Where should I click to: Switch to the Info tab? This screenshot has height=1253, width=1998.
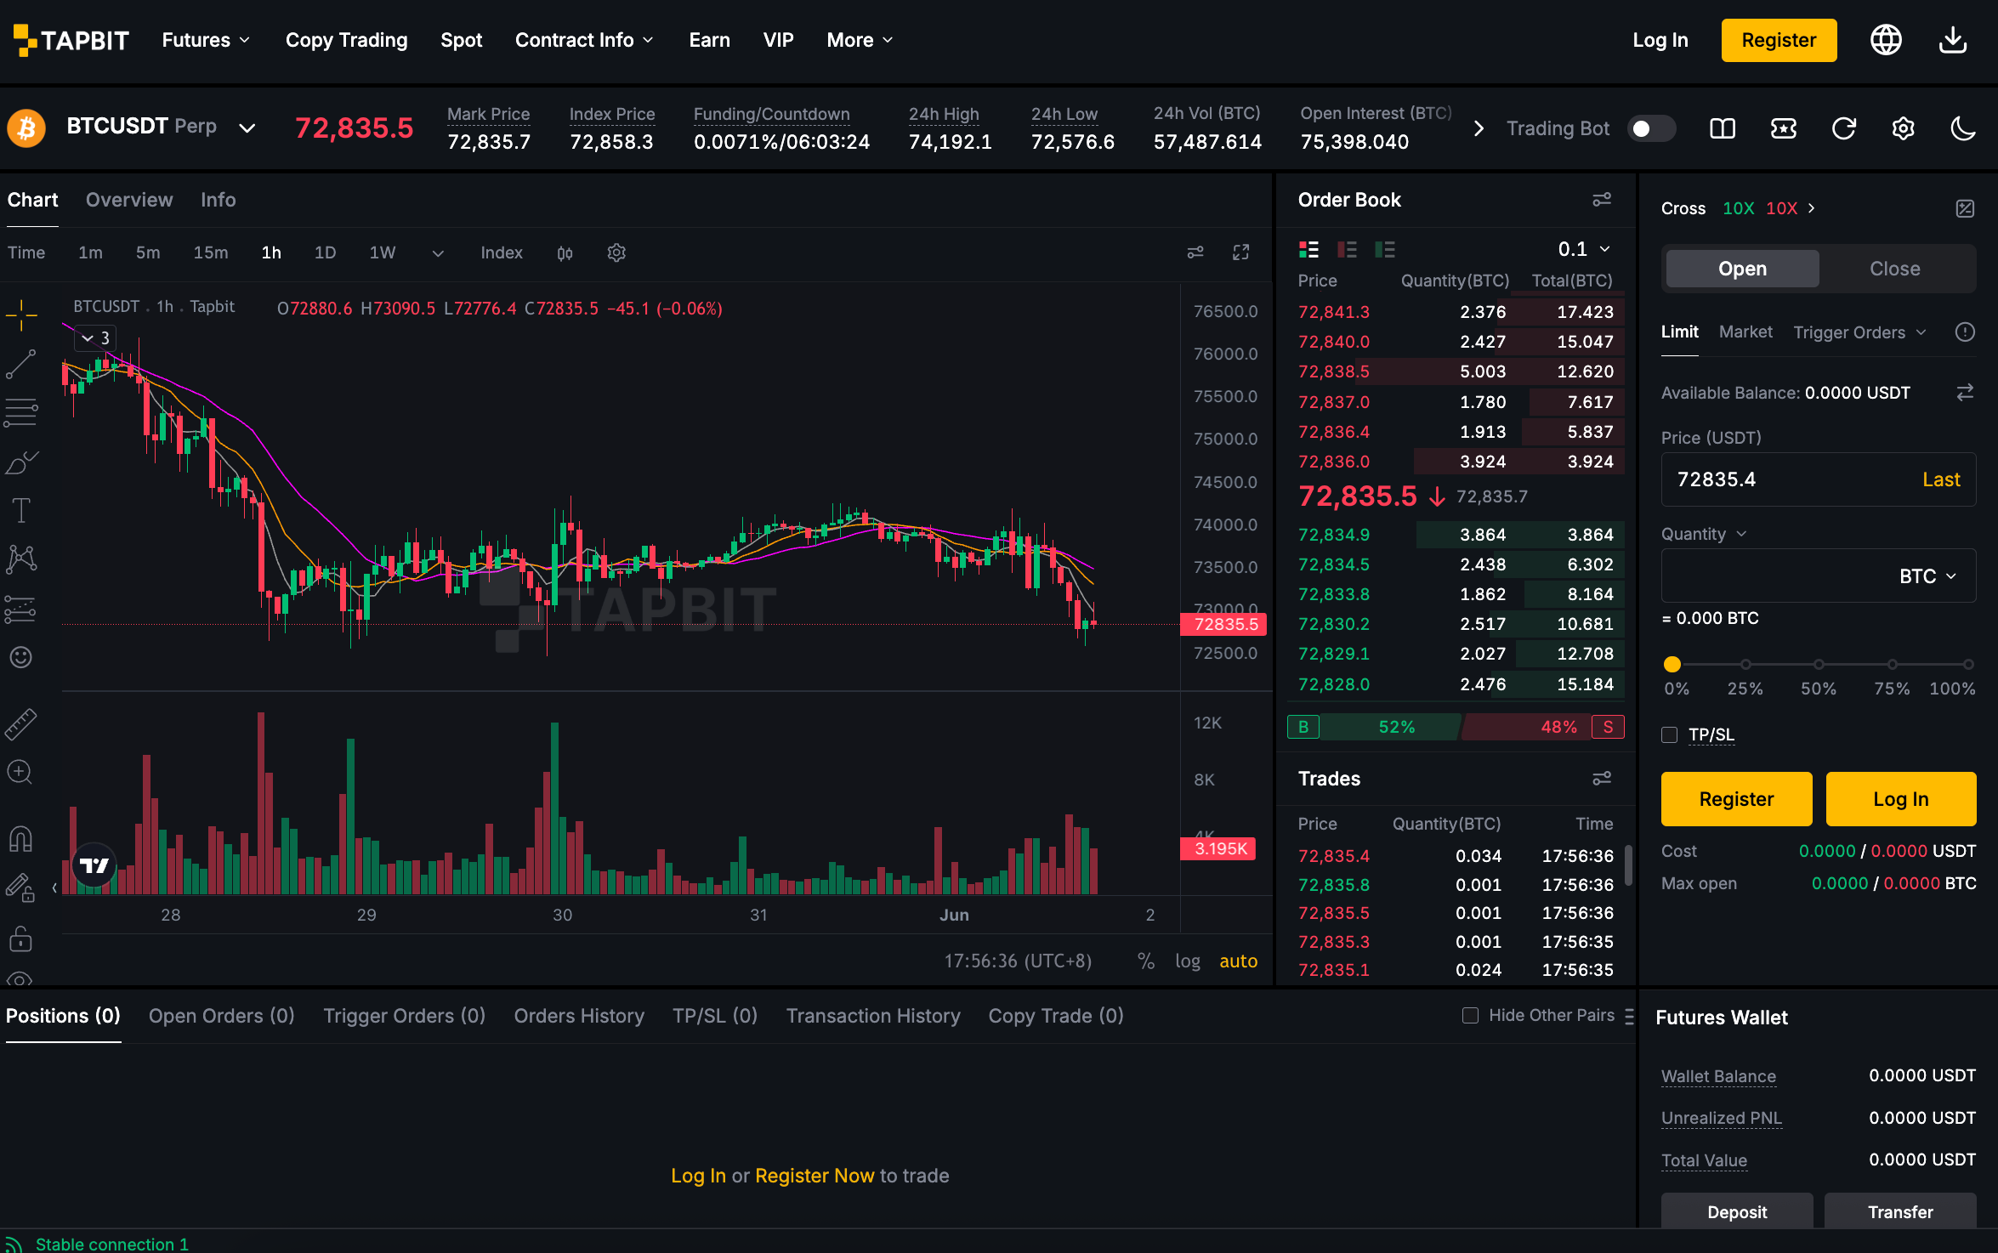[218, 200]
